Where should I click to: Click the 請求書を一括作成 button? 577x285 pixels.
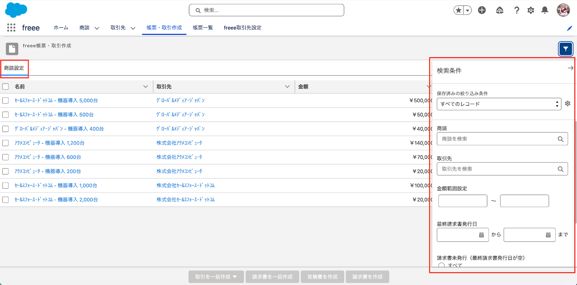click(x=272, y=277)
